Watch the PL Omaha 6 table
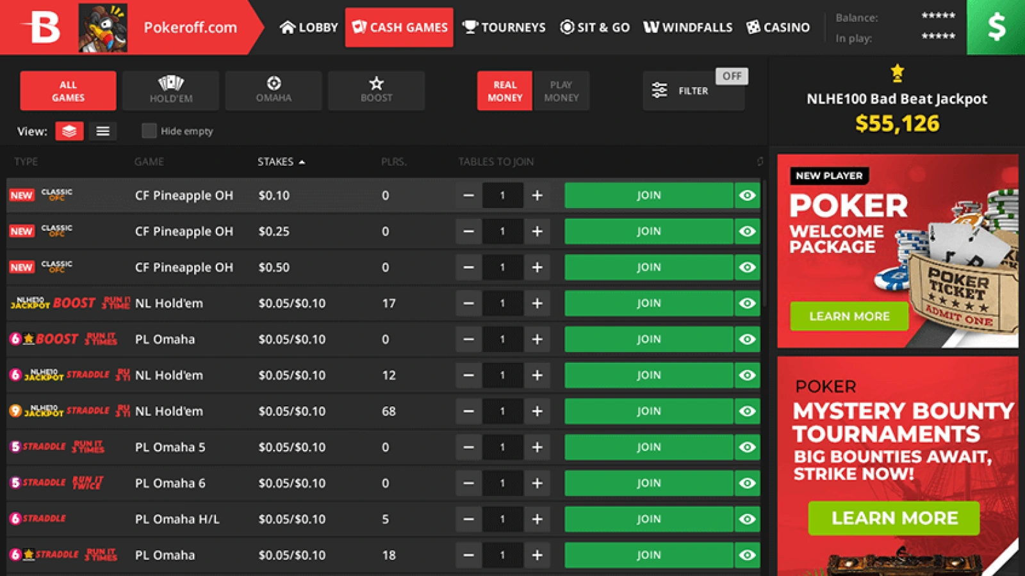This screenshot has width=1025, height=576. tap(747, 483)
